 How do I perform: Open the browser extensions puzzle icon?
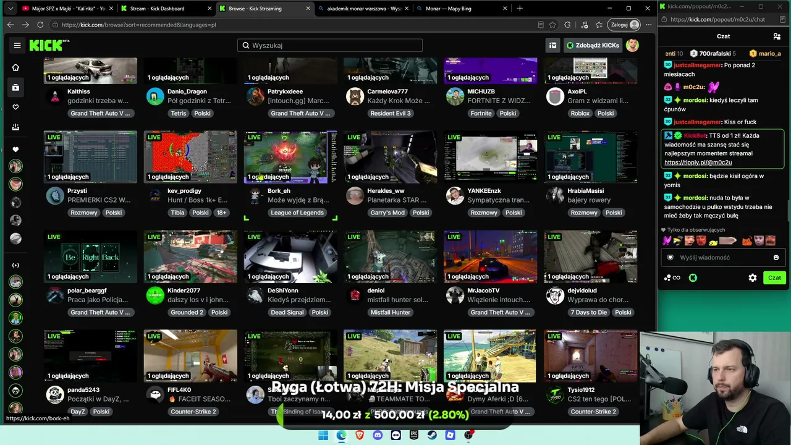[567, 25]
